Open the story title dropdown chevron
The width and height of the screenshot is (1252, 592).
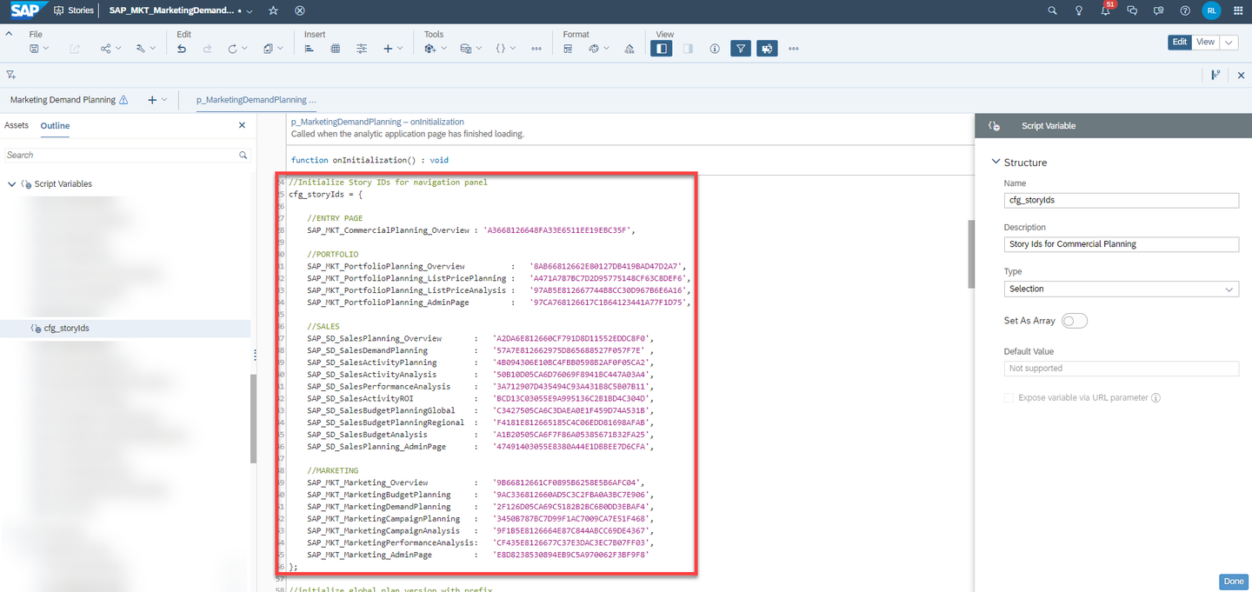[x=250, y=11]
